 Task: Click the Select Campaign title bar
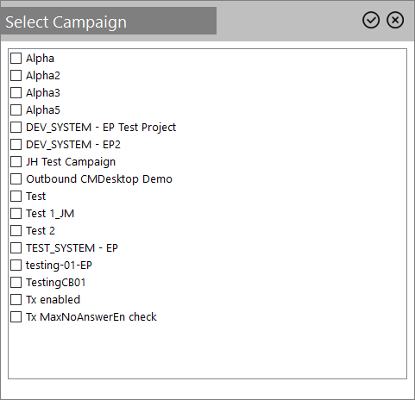[x=108, y=22]
